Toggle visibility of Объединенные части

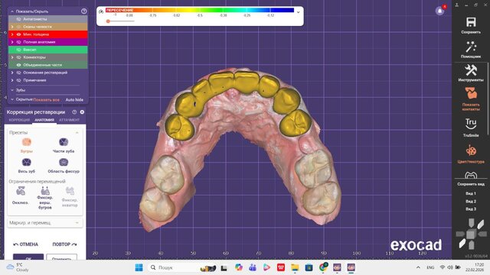[18, 65]
